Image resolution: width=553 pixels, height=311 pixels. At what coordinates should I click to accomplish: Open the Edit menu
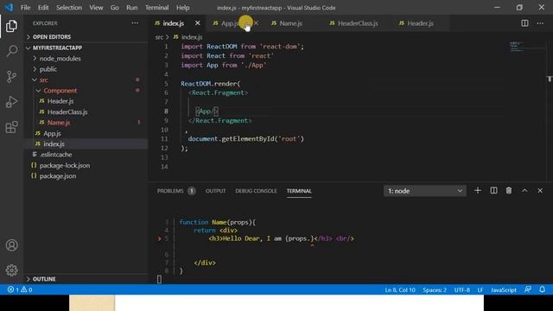point(43,8)
